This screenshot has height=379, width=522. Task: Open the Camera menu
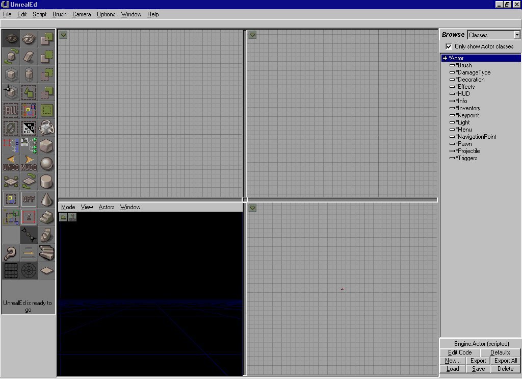[82, 14]
